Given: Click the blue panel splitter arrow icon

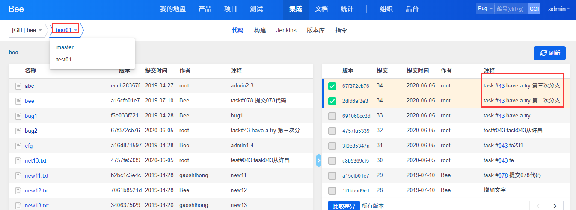Looking at the screenshot, I should coord(318,160).
